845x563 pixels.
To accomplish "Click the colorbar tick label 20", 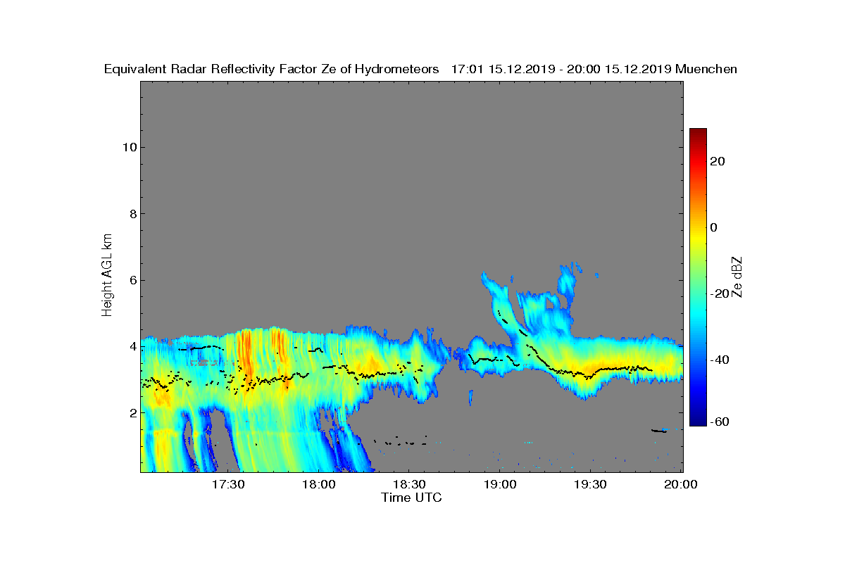I will point(718,161).
